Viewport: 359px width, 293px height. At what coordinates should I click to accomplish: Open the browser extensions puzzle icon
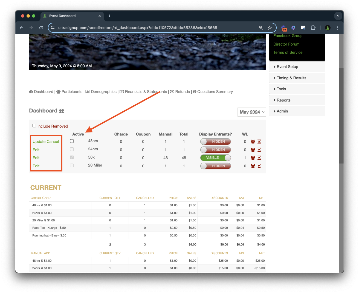tap(313, 28)
